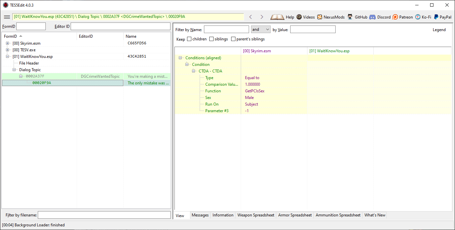Viewport: 455px width, 230px height.
Task: Open the Armor Spreadsheet tab
Action: tap(295, 215)
